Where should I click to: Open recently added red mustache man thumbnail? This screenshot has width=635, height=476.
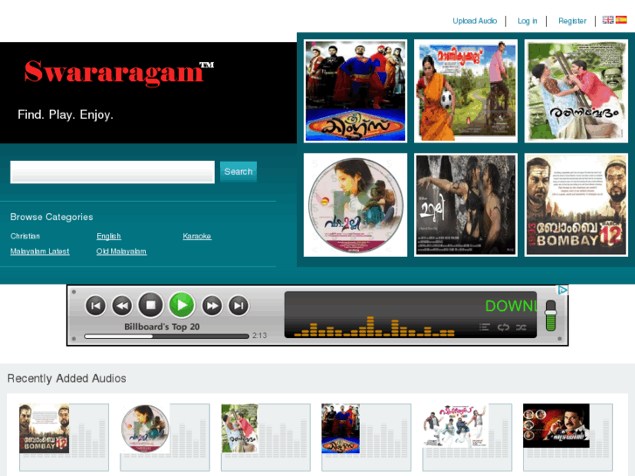[x=556, y=425]
